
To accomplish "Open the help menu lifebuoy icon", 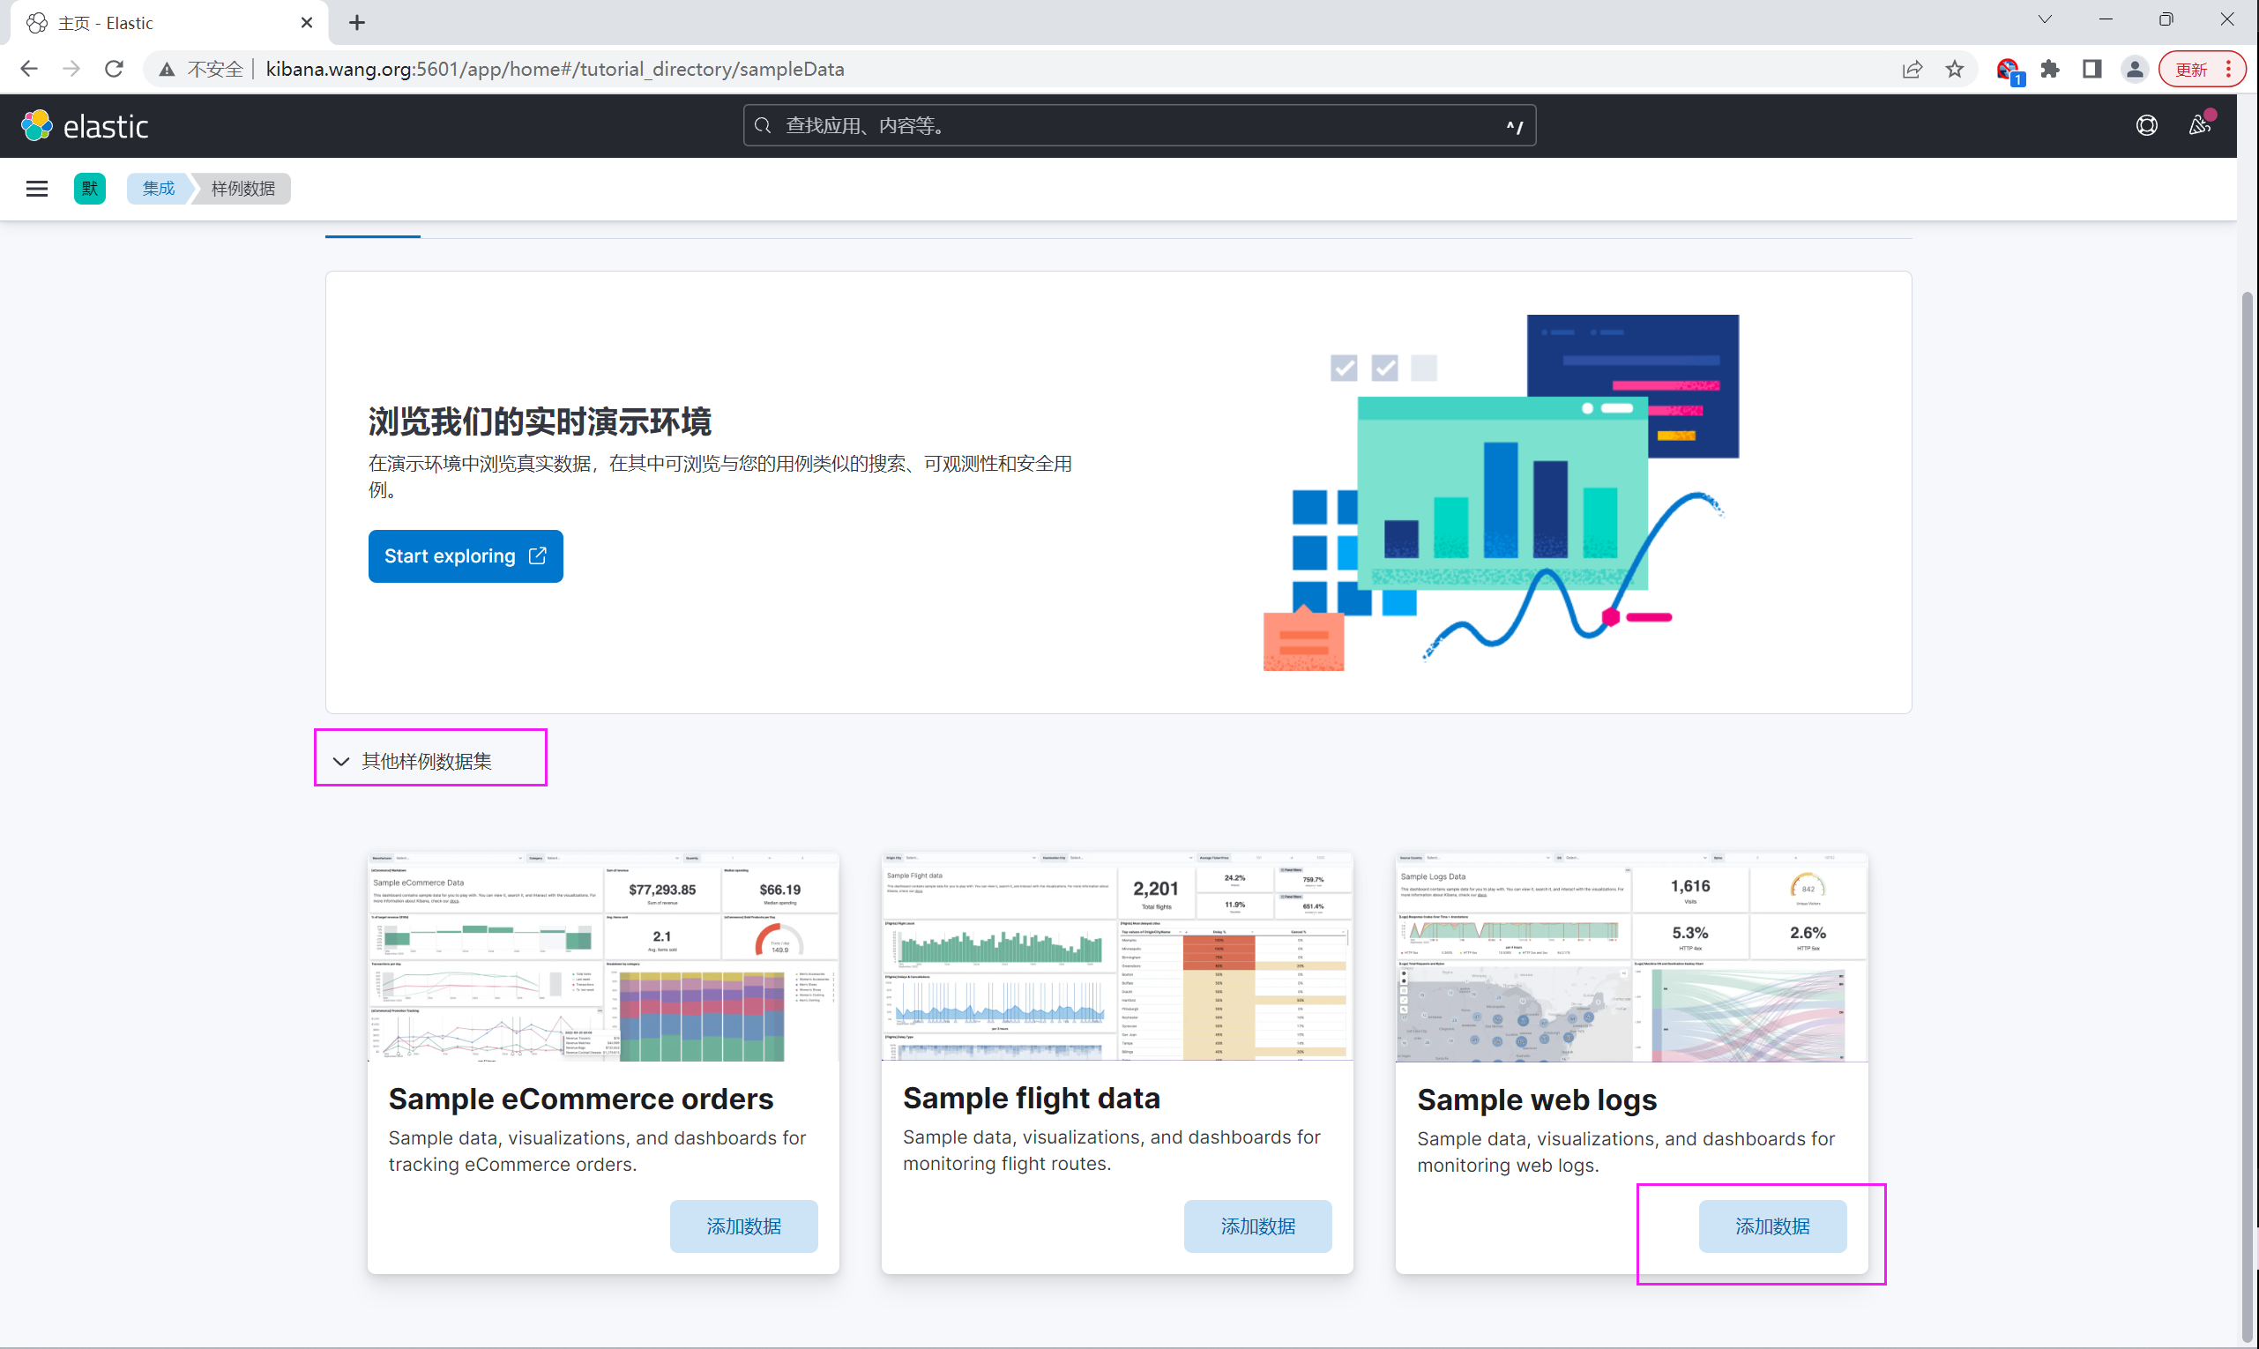I will click(x=2146, y=125).
